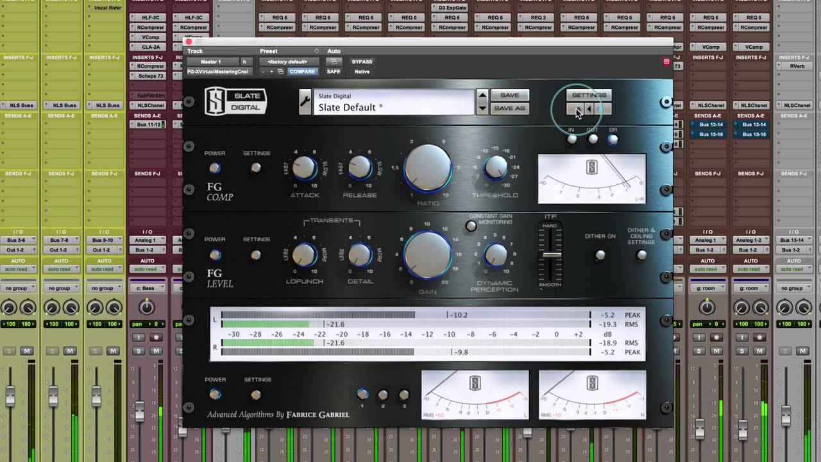Click the COMPARE button
The image size is (821, 462).
(x=301, y=72)
